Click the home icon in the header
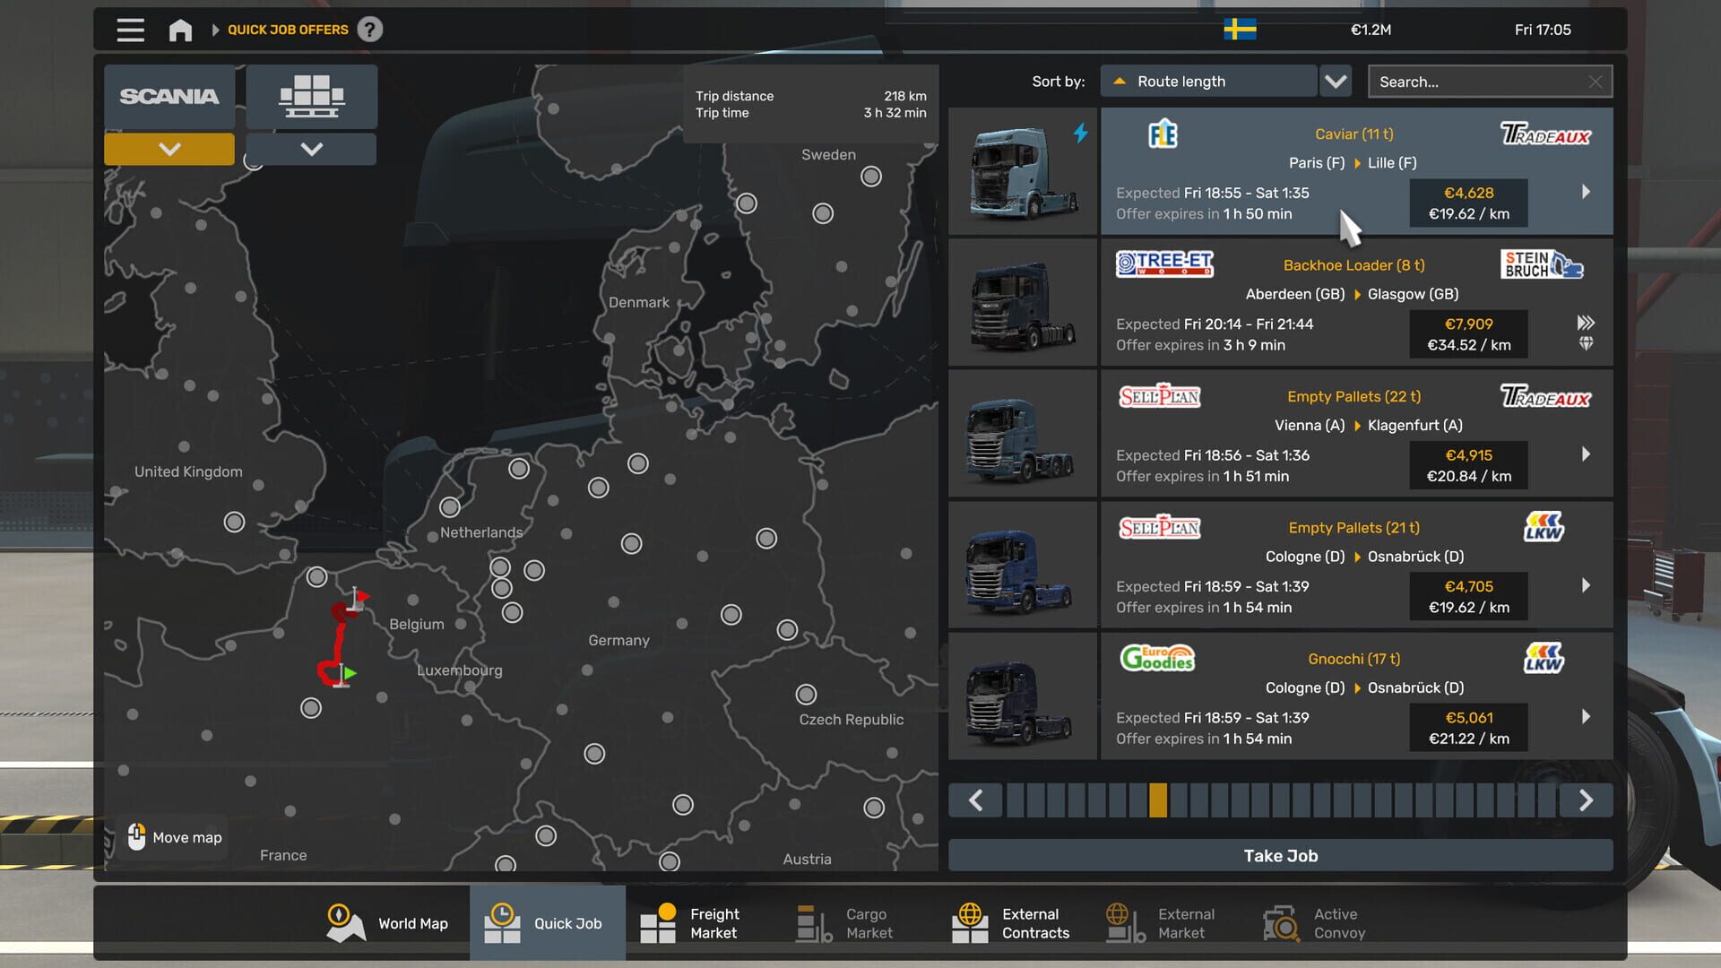The height and width of the screenshot is (968, 1721). click(x=180, y=30)
